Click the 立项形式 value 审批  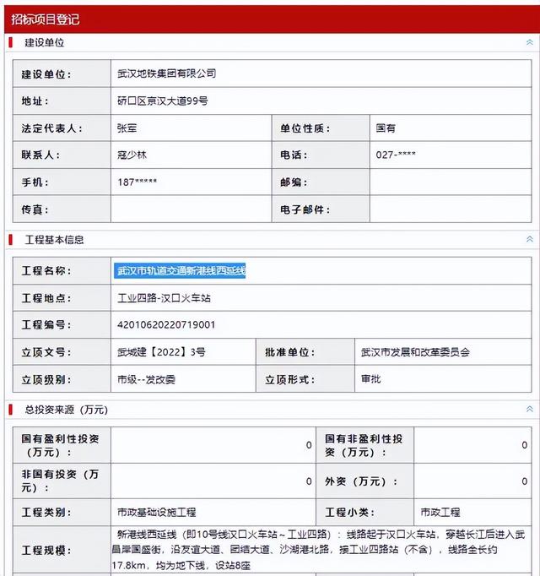pyautogui.click(x=370, y=378)
